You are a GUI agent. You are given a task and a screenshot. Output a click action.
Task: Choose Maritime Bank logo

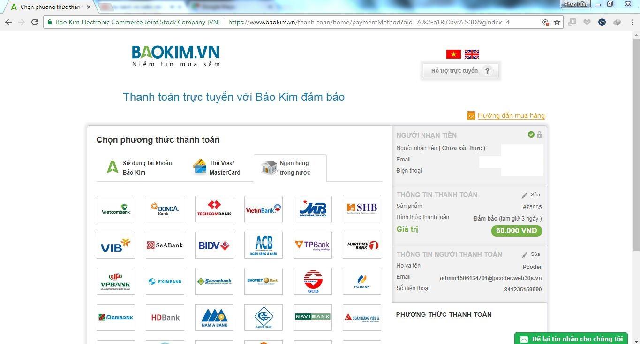click(362, 245)
